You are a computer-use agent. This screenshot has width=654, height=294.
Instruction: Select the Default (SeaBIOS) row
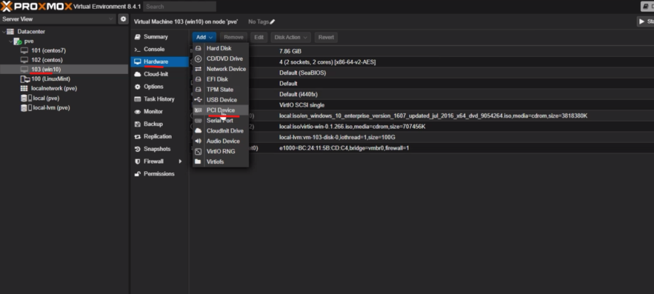point(422,73)
